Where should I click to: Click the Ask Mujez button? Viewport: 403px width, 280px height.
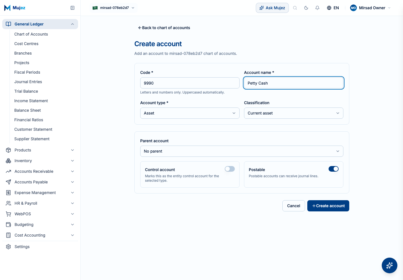pyautogui.click(x=272, y=8)
